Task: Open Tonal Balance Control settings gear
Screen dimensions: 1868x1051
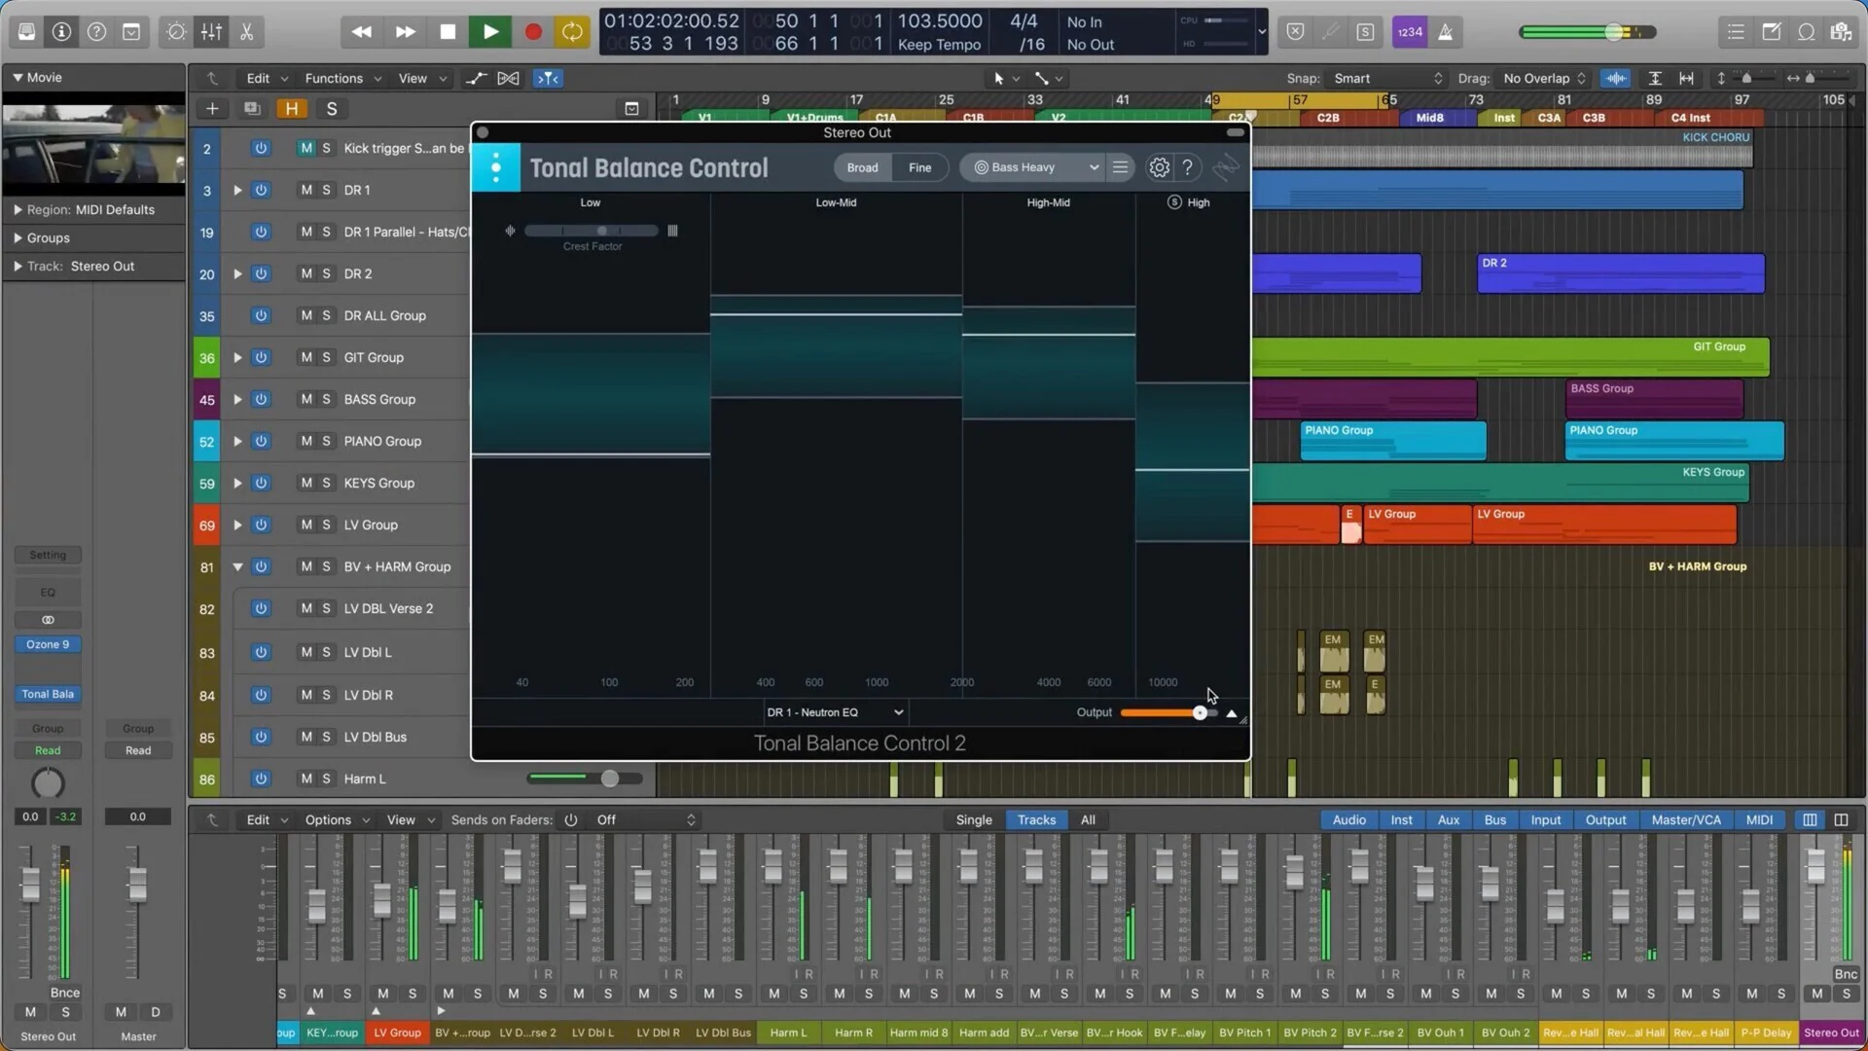Action: [x=1159, y=167]
